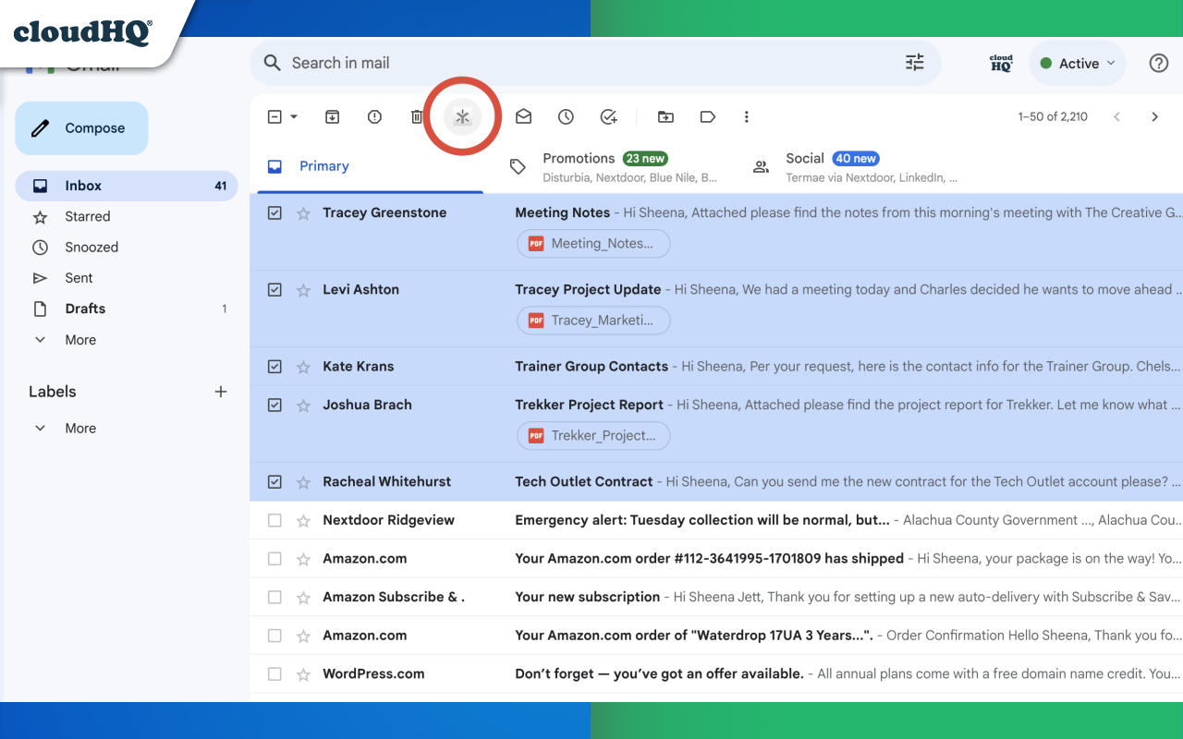This screenshot has height=739, width=1183.
Task: Move selected emails to a folder
Action: click(x=665, y=116)
